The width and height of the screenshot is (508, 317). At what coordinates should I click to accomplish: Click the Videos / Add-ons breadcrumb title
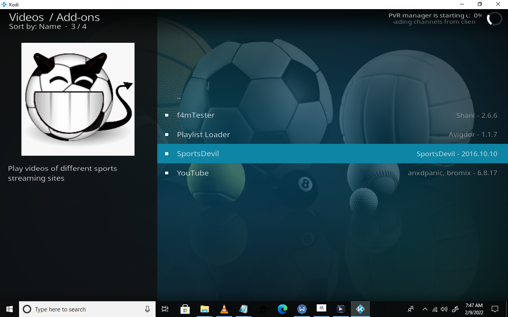coord(54,17)
